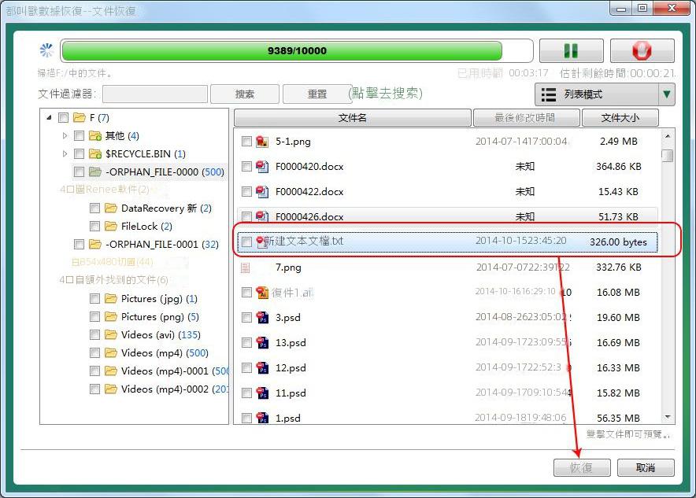The width and height of the screenshot is (696, 498).
Task: Check the F (7) root checkbox
Action: (64, 117)
